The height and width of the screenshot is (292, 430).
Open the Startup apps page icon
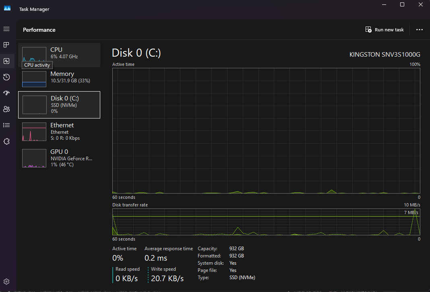click(6, 93)
